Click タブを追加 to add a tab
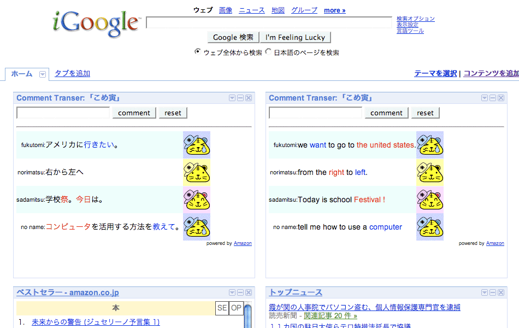 (73, 73)
